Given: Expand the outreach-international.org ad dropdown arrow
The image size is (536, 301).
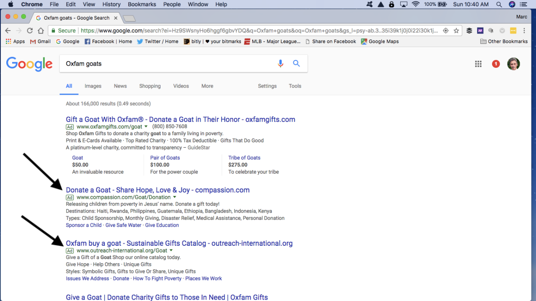Looking at the screenshot, I should pyautogui.click(x=171, y=250).
